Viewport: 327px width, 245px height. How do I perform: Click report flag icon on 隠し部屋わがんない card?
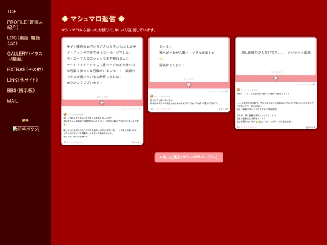314,85
